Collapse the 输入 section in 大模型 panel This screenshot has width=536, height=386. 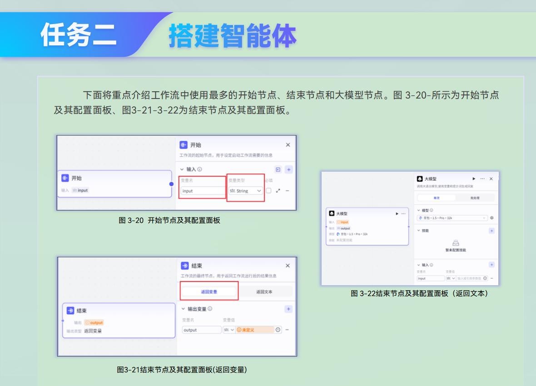click(419, 265)
